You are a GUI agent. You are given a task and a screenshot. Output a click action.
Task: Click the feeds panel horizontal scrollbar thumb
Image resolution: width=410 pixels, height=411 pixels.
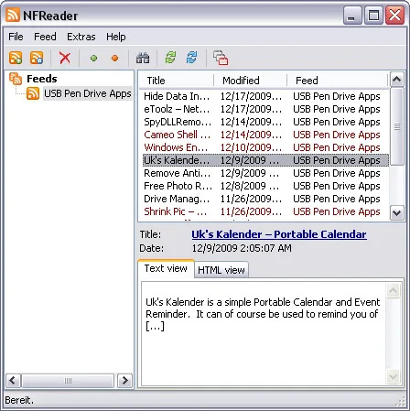(x=68, y=381)
